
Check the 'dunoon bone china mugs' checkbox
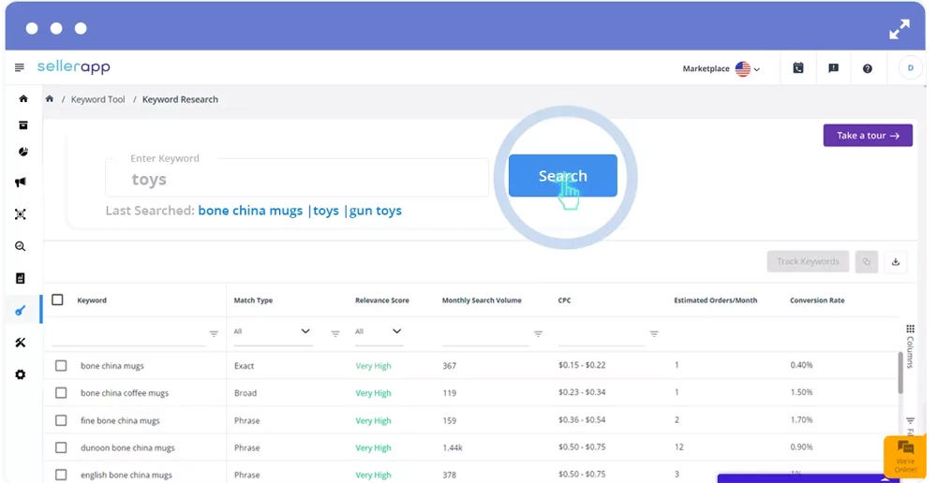61,447
